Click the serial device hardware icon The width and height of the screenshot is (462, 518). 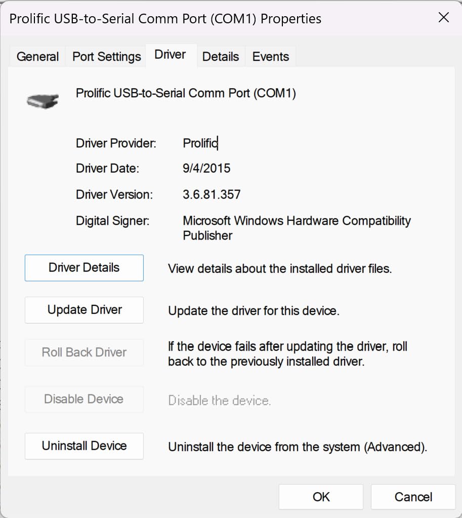click(x=43, y=100)
